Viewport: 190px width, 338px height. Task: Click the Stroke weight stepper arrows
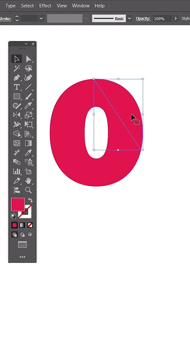tap(17, 18)
